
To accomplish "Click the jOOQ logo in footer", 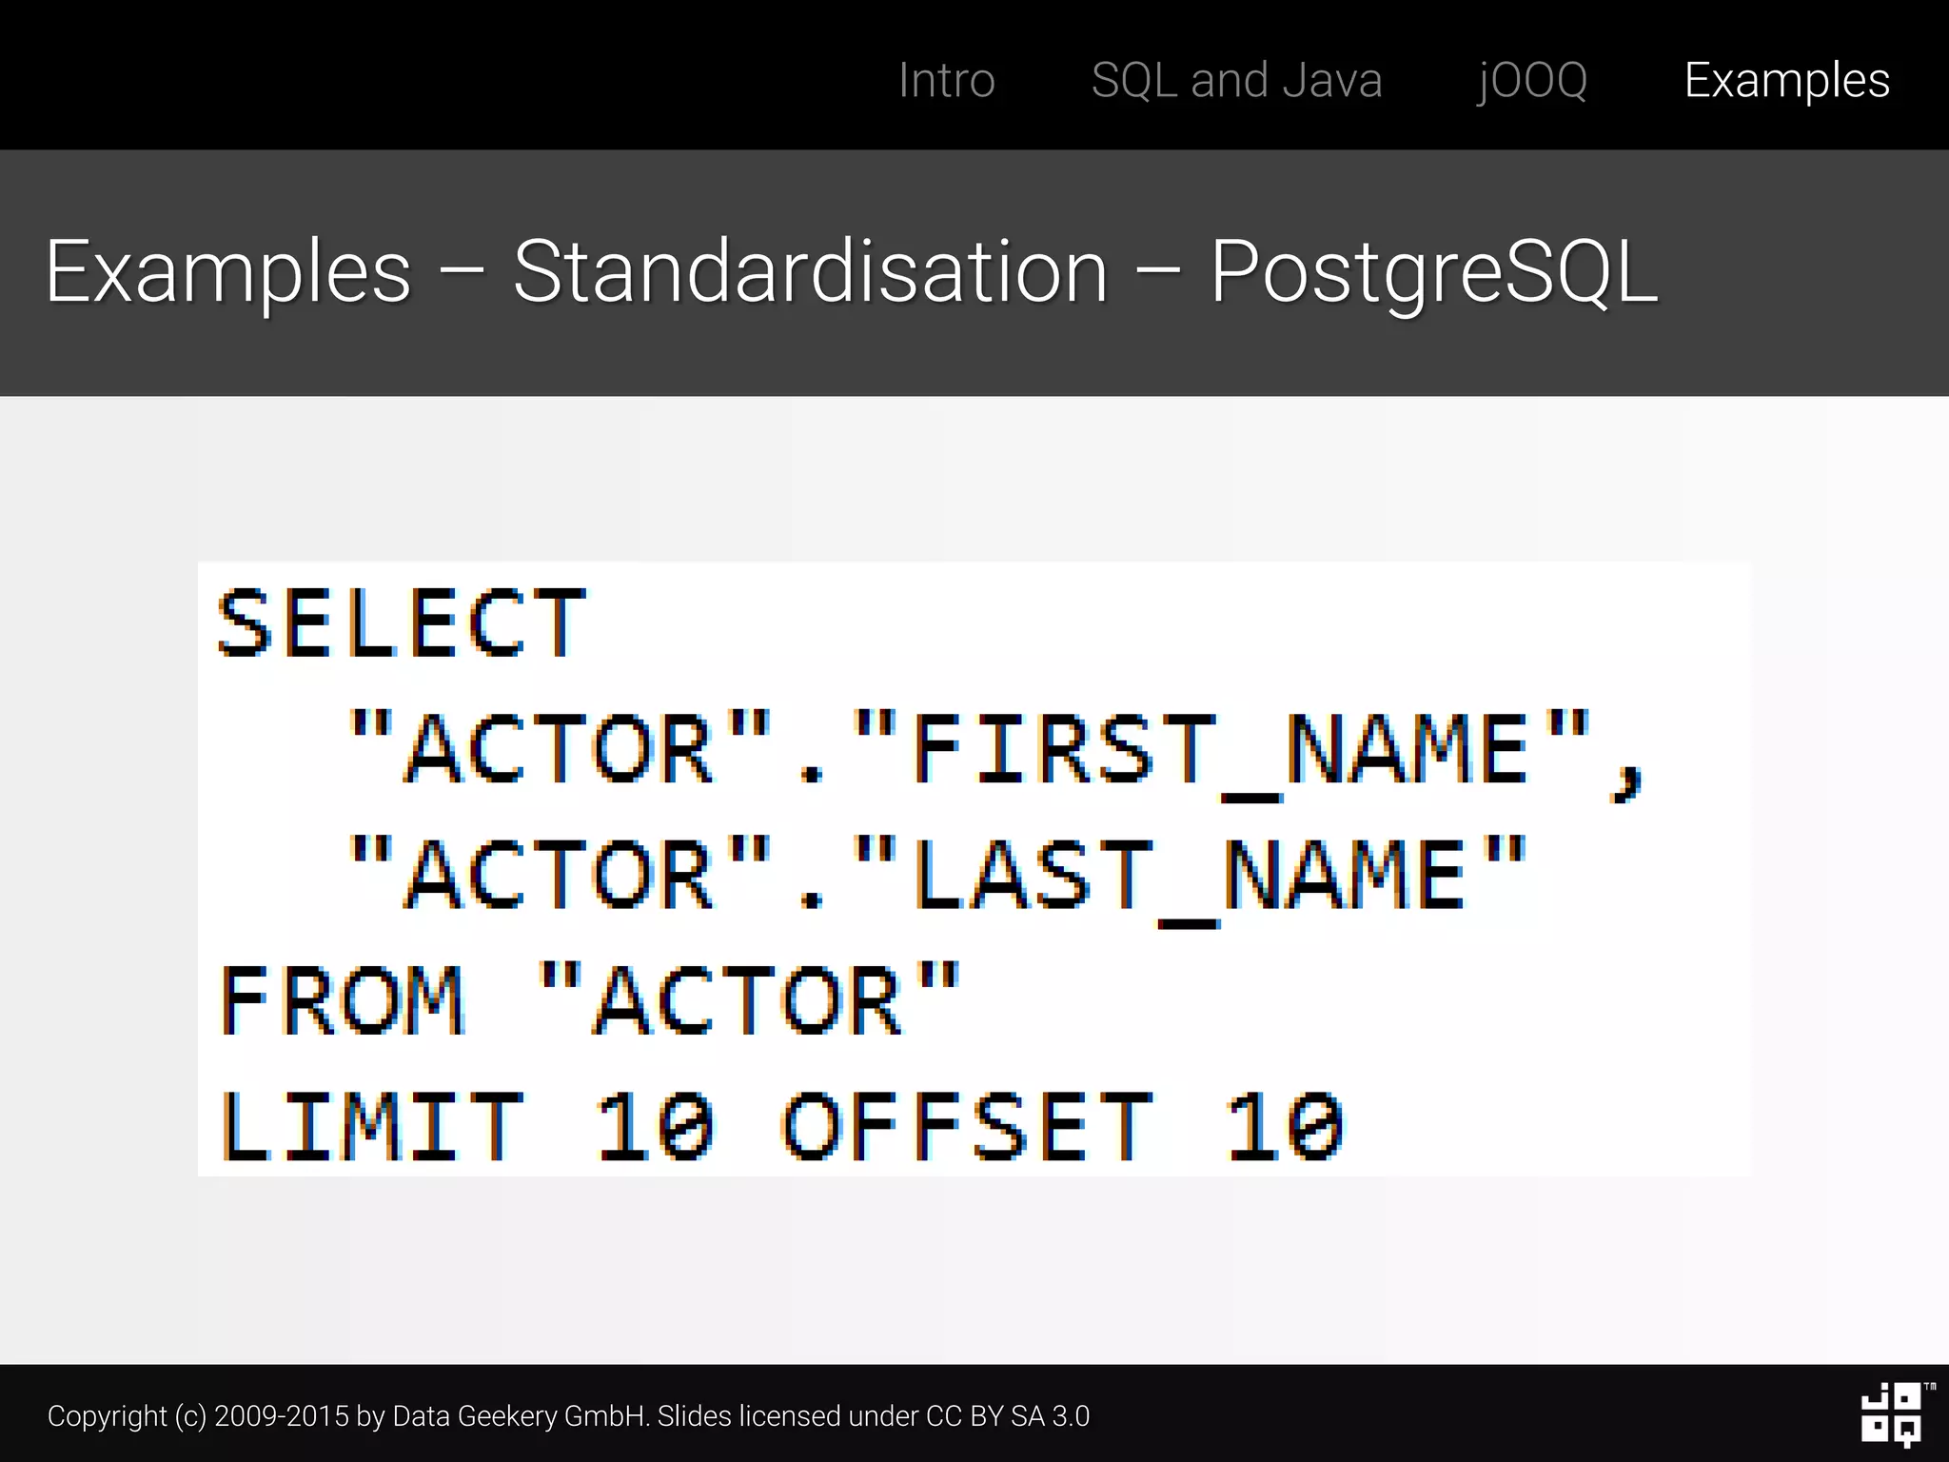I will (x=1892, y=1414).
